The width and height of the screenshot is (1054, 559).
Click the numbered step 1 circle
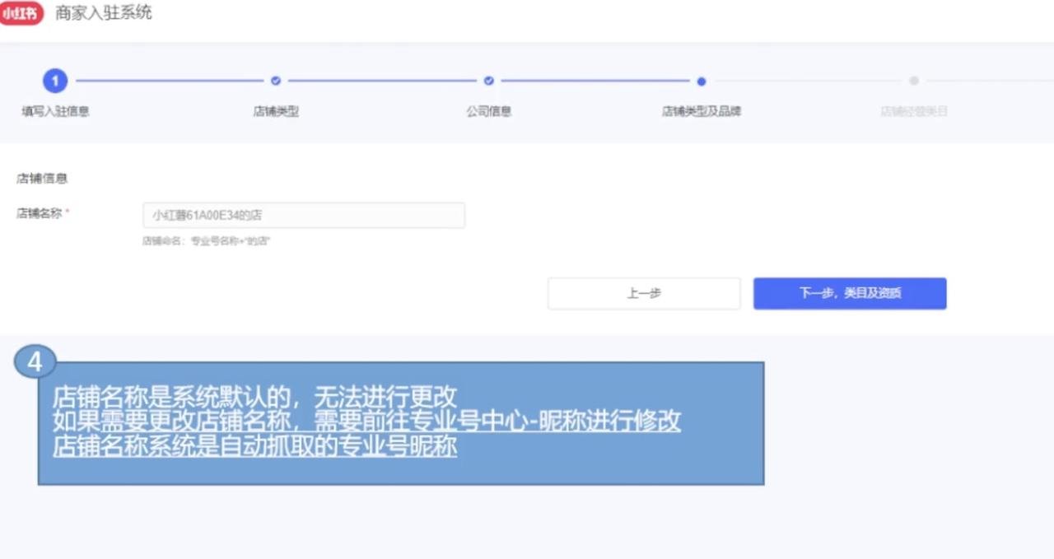55,81
